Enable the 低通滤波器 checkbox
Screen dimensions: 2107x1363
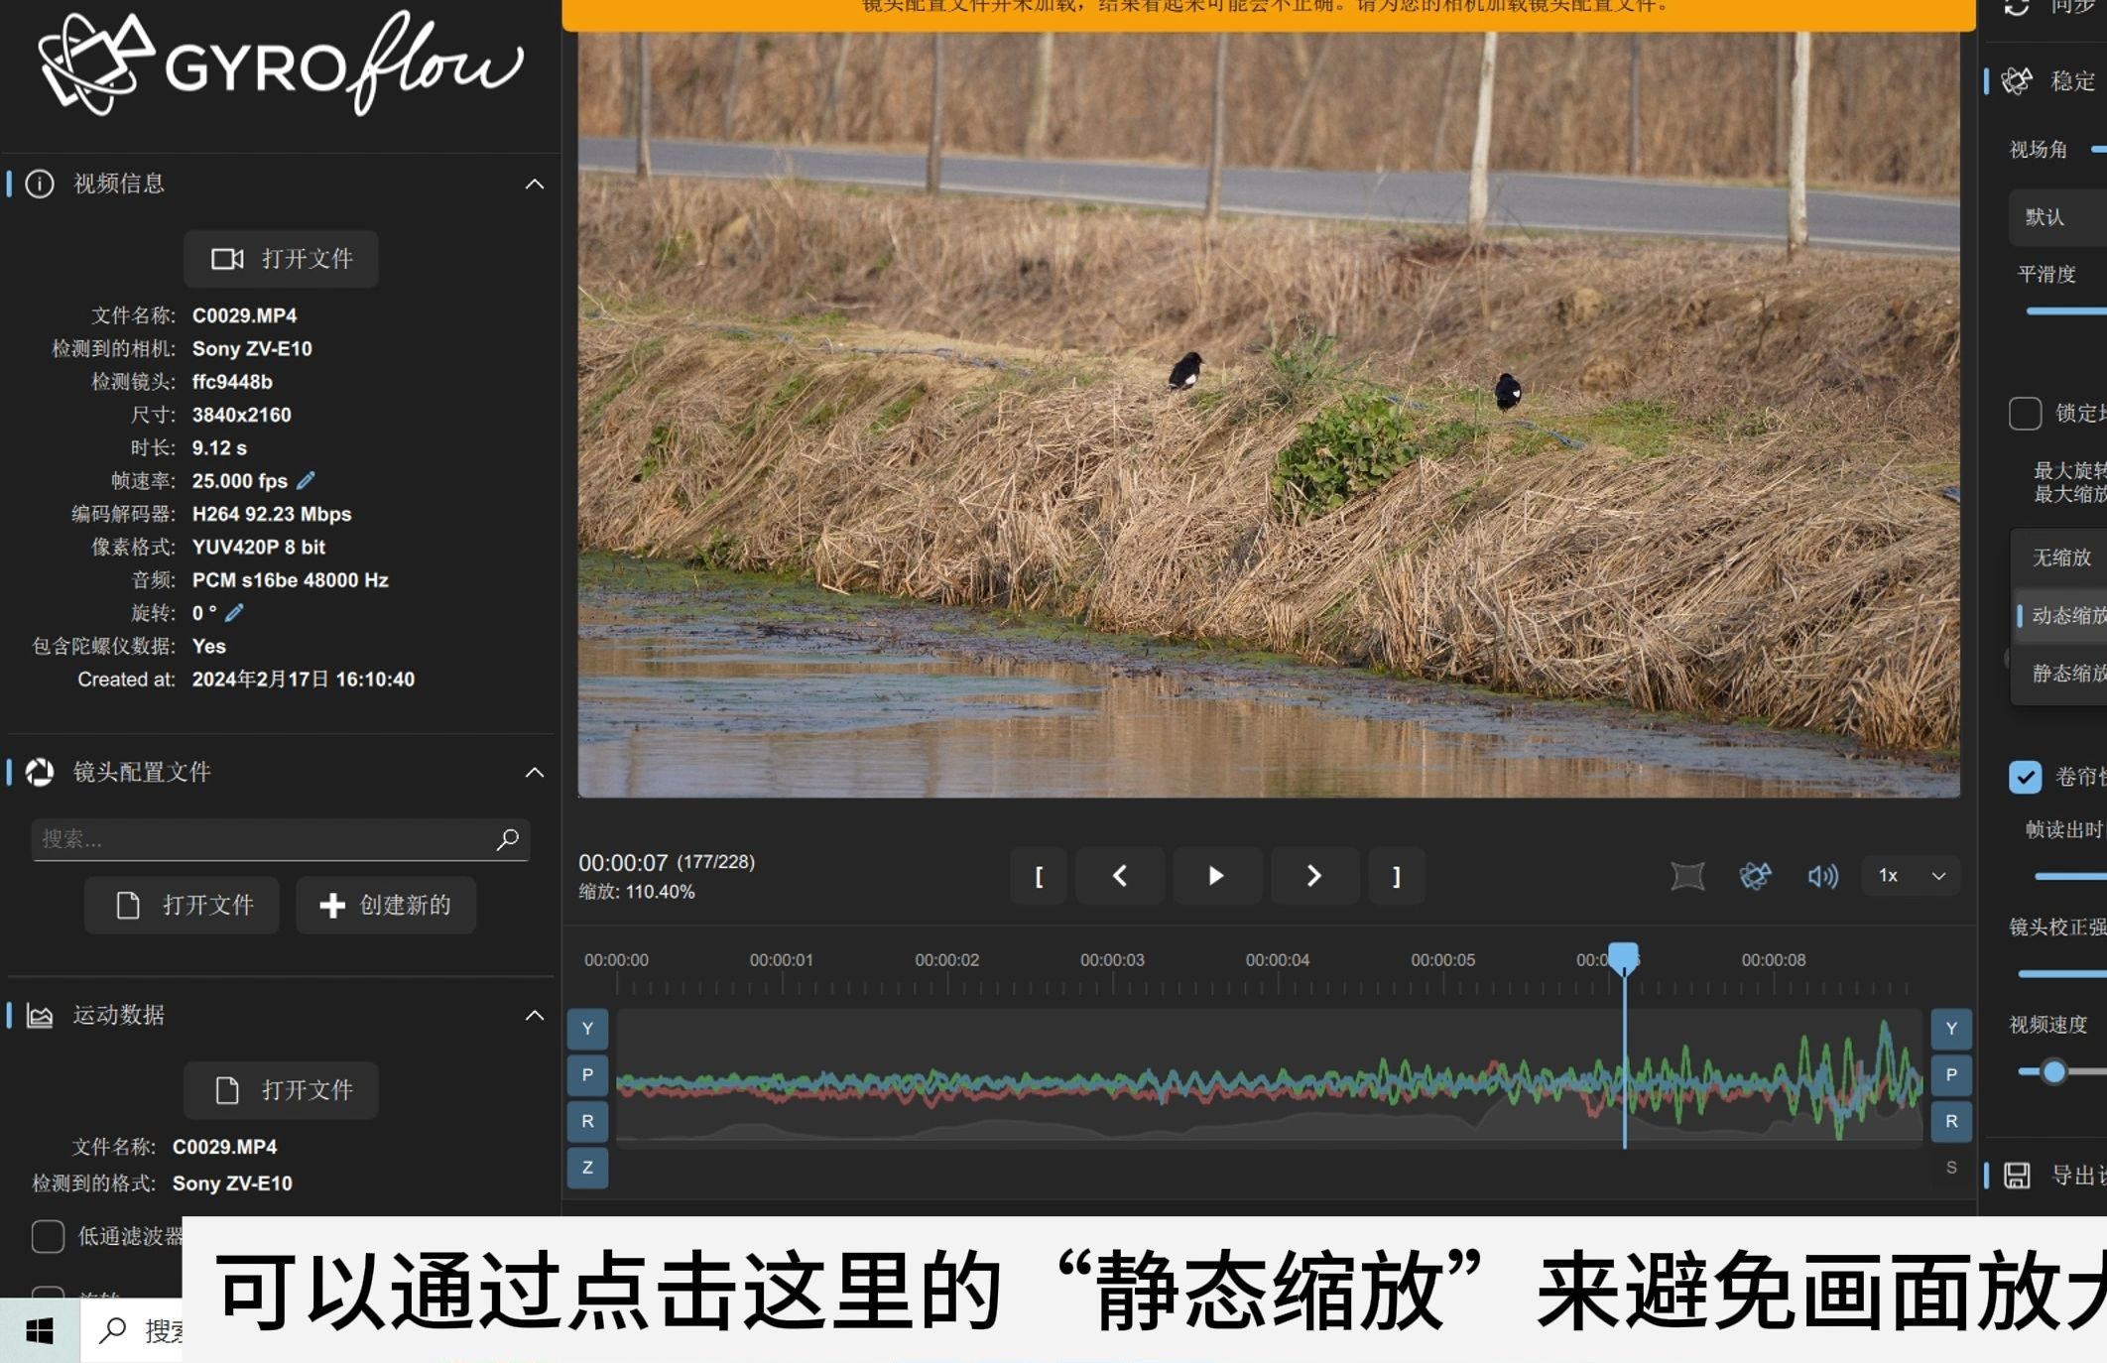[x=48, y=1236]
